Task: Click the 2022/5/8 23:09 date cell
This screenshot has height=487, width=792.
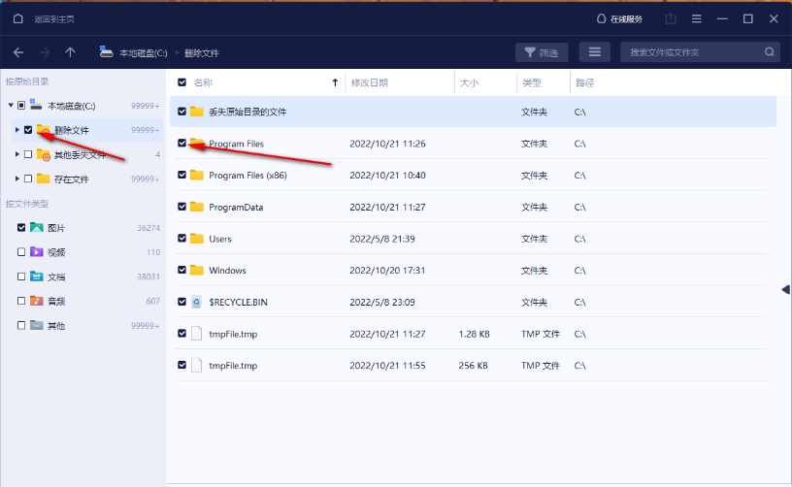Action: pyautogui.click(x=381, y=302)
